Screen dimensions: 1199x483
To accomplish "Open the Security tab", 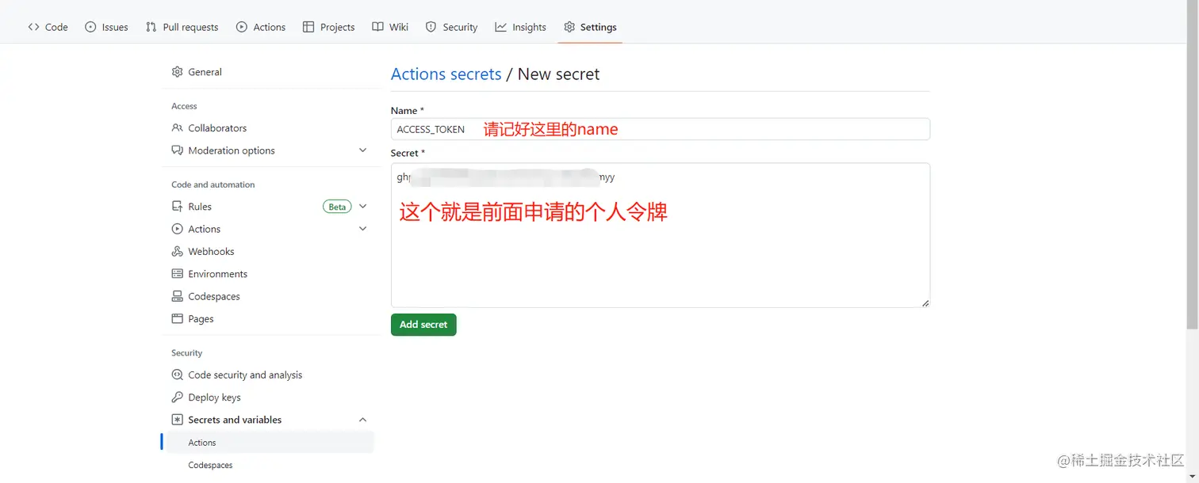I will (x=451, y=27).
